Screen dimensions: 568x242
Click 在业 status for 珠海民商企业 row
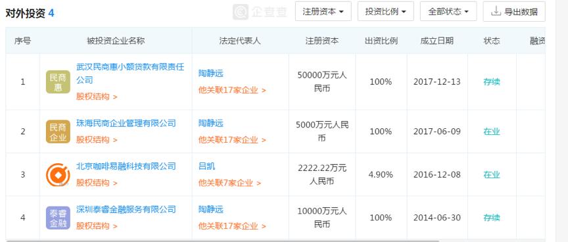(x=492, y=132)
